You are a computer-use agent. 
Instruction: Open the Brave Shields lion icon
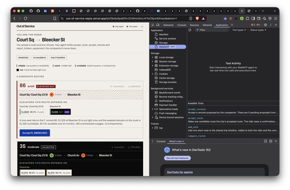197,18
